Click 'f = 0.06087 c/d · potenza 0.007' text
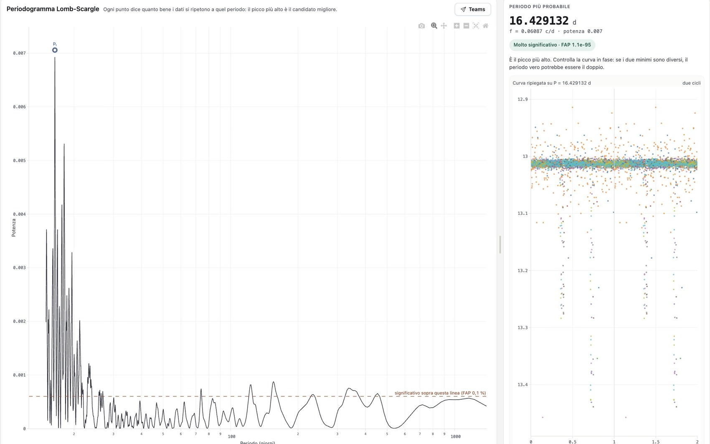 point(556,31)
